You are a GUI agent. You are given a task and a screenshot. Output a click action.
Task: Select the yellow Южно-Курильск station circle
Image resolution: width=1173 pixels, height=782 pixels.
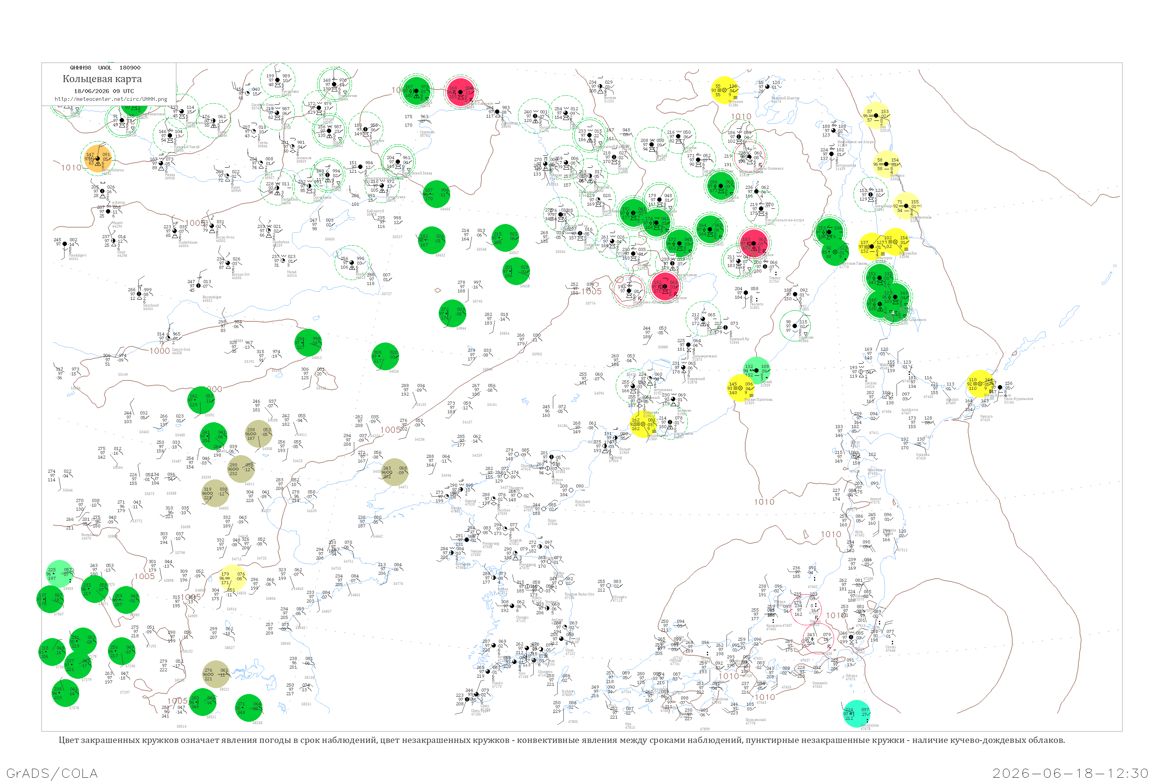click(x=980, y=384)
